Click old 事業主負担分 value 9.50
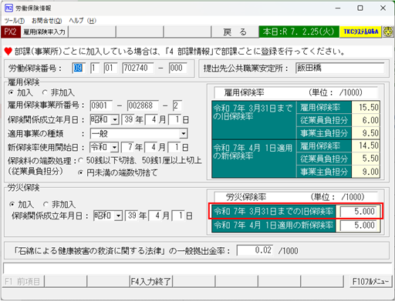The height and width of the screenshot is (301, 395). [366, 133]
